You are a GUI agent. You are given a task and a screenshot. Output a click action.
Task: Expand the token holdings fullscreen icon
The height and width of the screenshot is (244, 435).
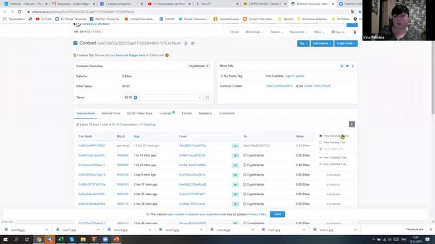point(207,98)
